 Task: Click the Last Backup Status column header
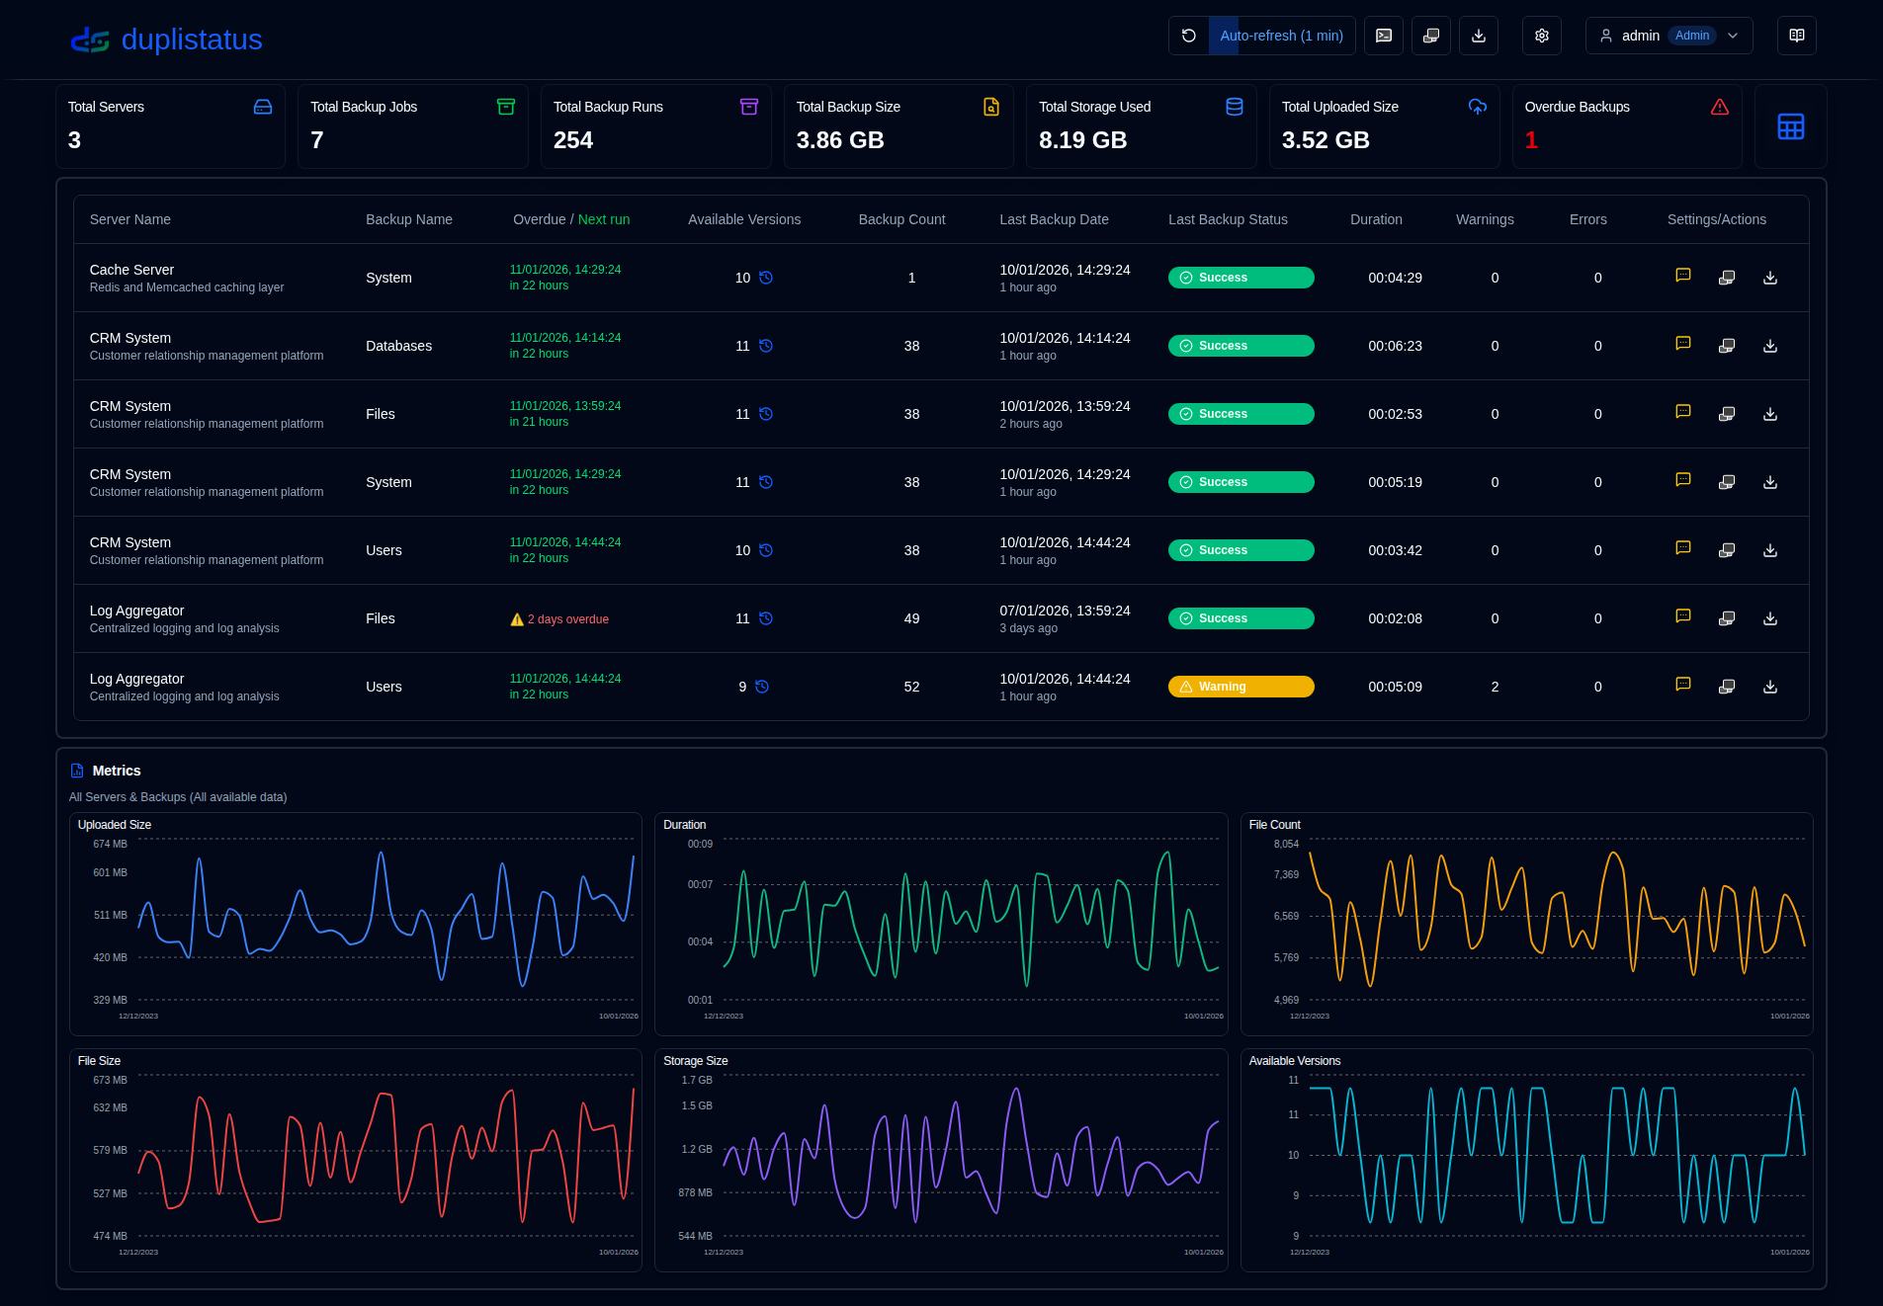[x=1228, y=219]
